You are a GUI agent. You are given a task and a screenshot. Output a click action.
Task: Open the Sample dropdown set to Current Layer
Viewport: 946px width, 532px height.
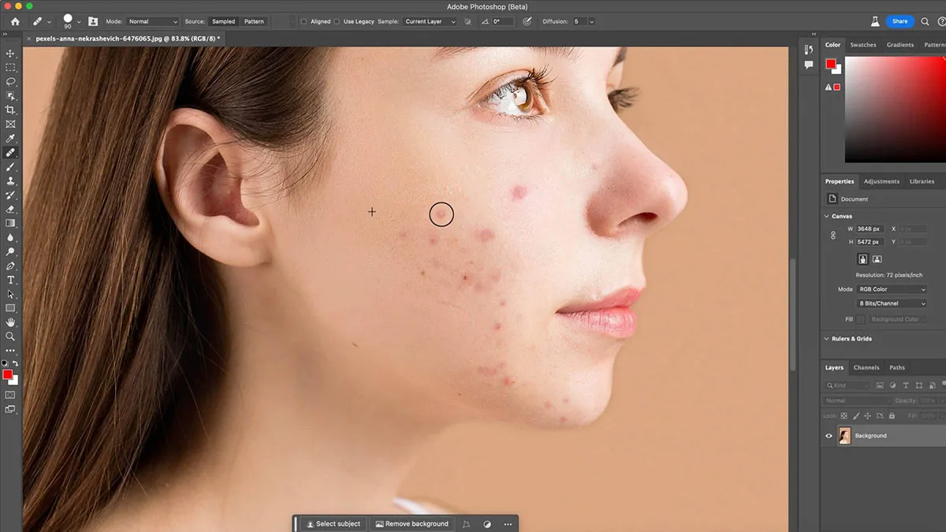click(430, 21)
